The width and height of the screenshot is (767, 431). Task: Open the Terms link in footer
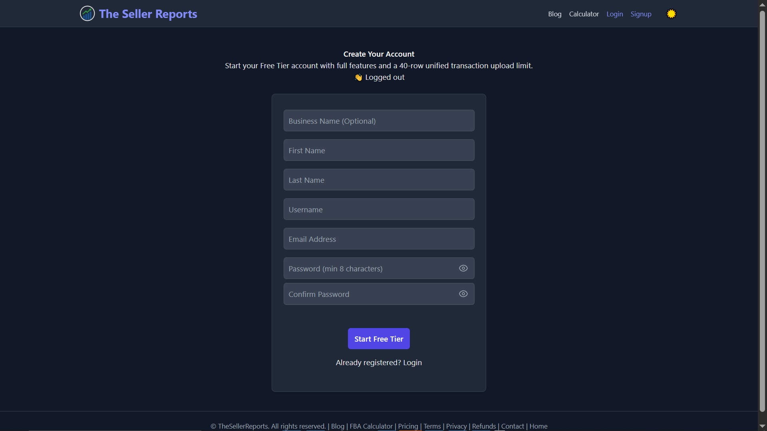pos(432,426)
